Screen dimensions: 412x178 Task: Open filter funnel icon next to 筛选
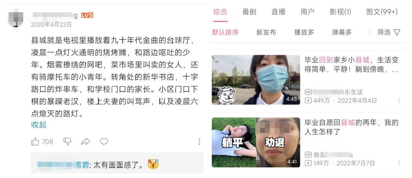[397, 32]
